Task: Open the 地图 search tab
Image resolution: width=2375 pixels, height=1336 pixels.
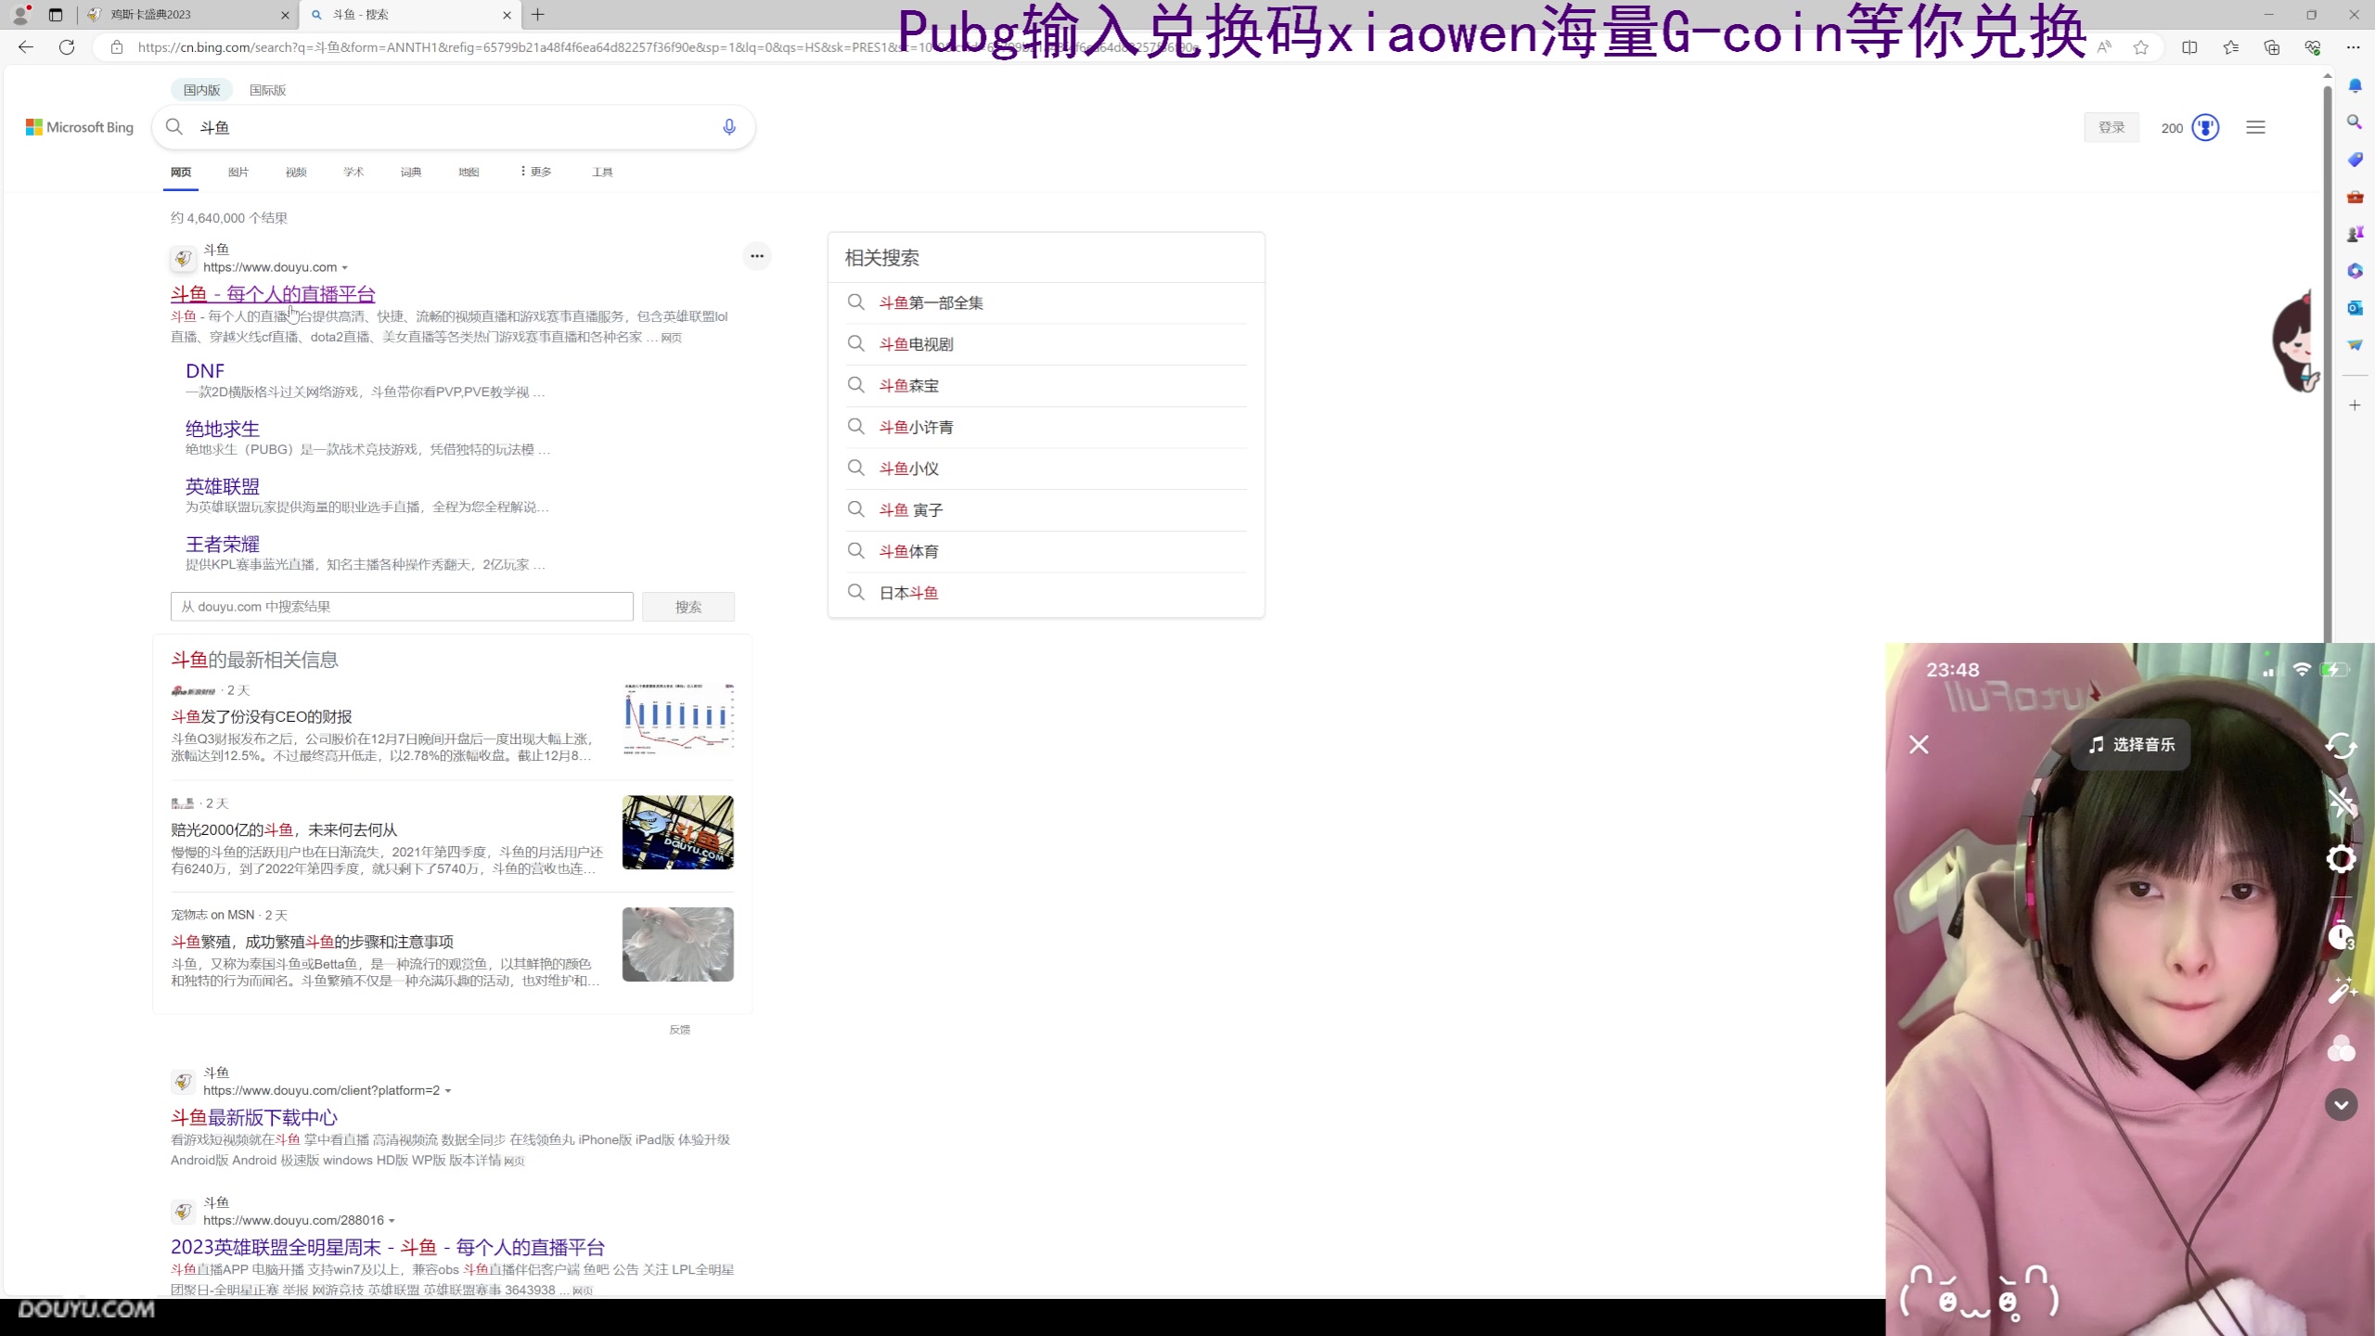Action: tap(469, 173)
